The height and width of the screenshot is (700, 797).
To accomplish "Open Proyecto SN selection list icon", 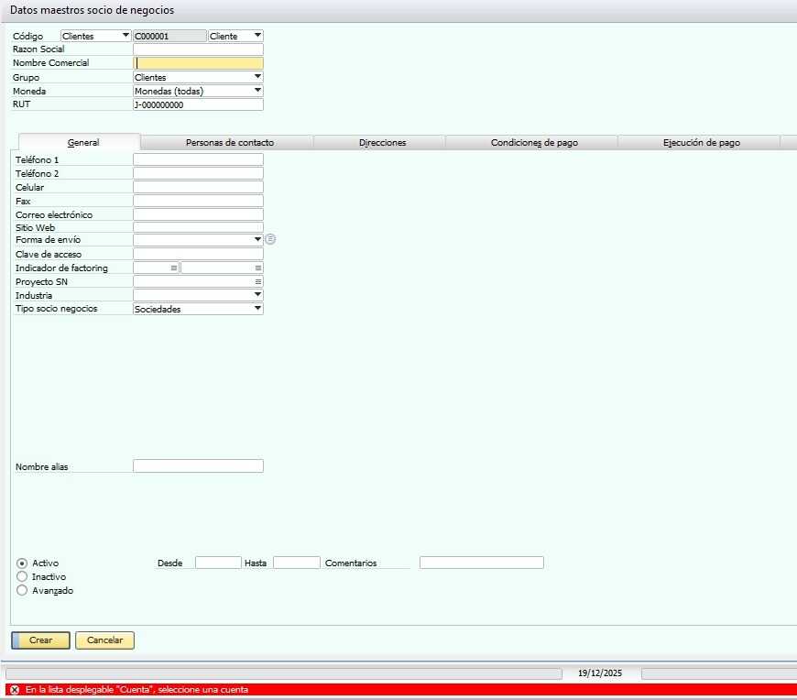I will click(x=257, y=281).
